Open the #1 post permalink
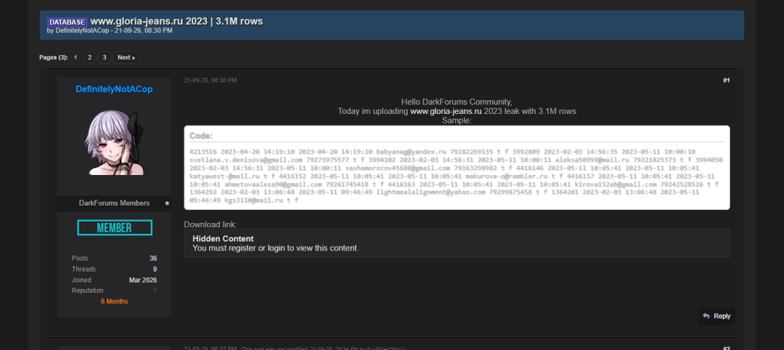The image size is (784, 350). pos(726,80)
